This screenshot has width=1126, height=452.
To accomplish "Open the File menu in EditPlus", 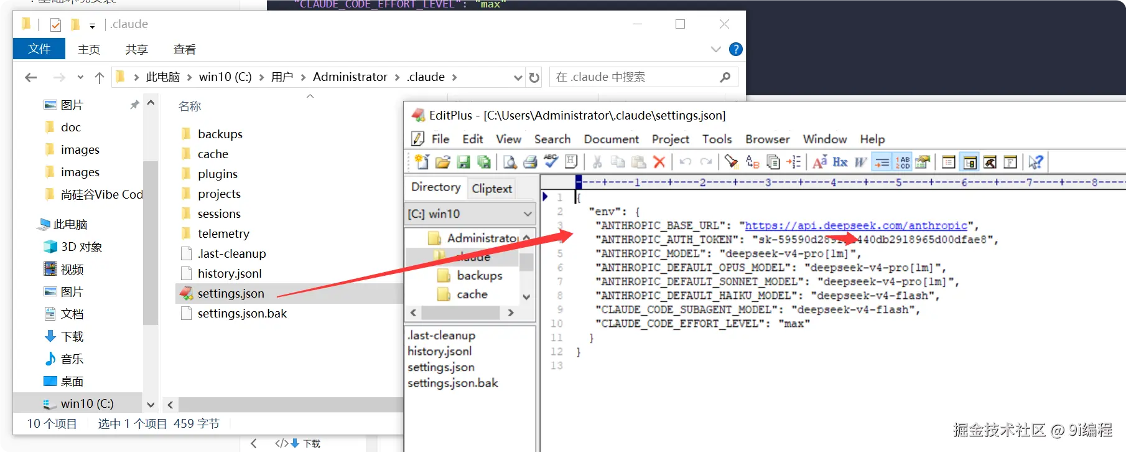I will click(440, 139).
